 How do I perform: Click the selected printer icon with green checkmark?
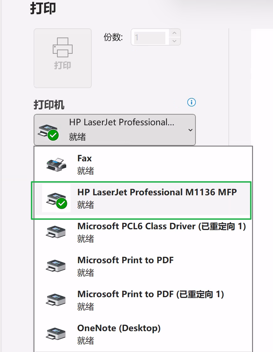[x=49, y=131]
